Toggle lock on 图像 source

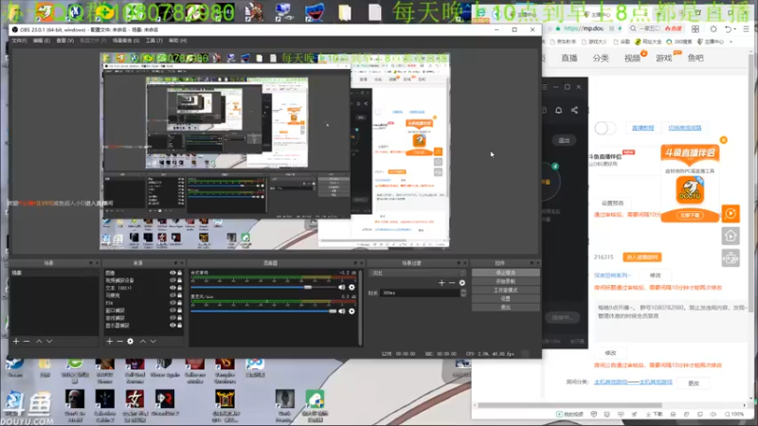[179, 273]
